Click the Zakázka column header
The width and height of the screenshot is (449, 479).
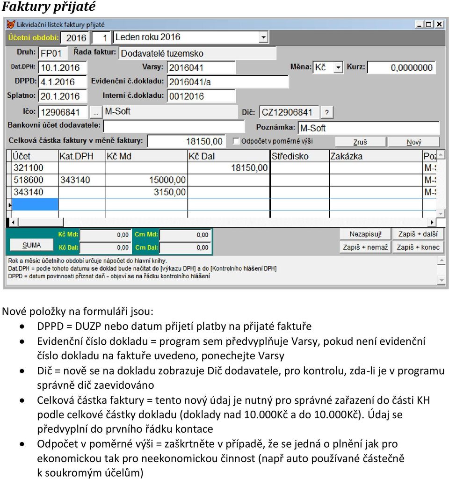(x=376, y=156)
